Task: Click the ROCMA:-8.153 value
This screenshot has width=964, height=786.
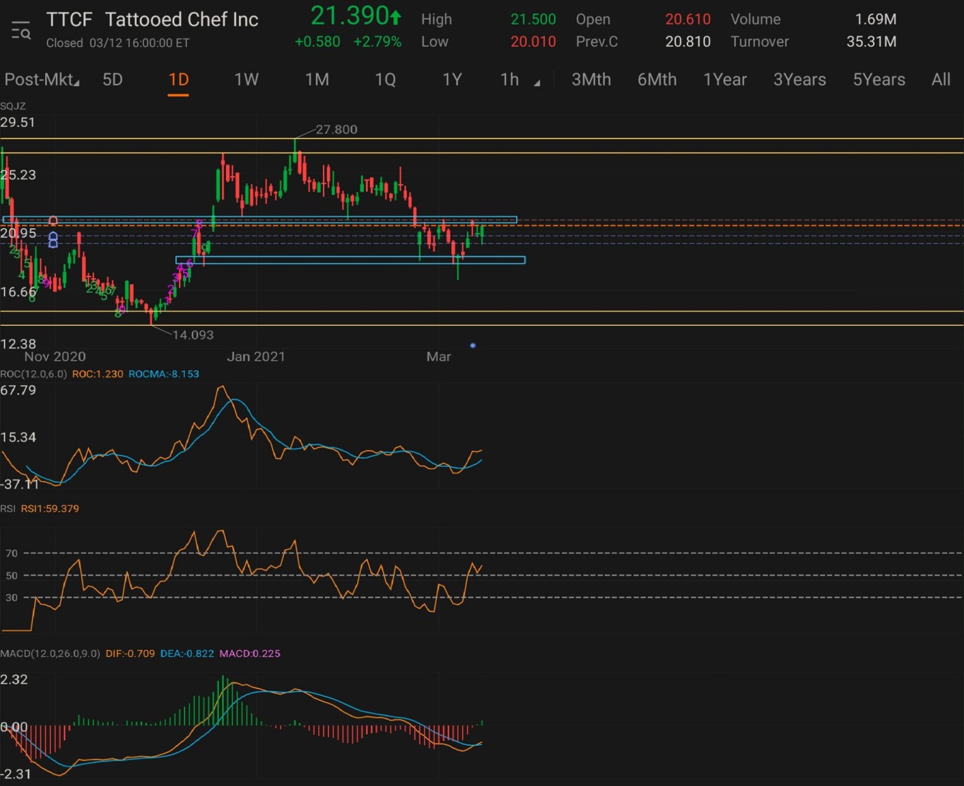Action: (x=163, y=374)
